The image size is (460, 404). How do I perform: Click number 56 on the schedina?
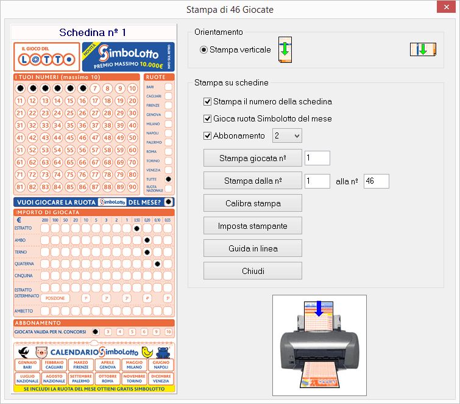point(82,150)
